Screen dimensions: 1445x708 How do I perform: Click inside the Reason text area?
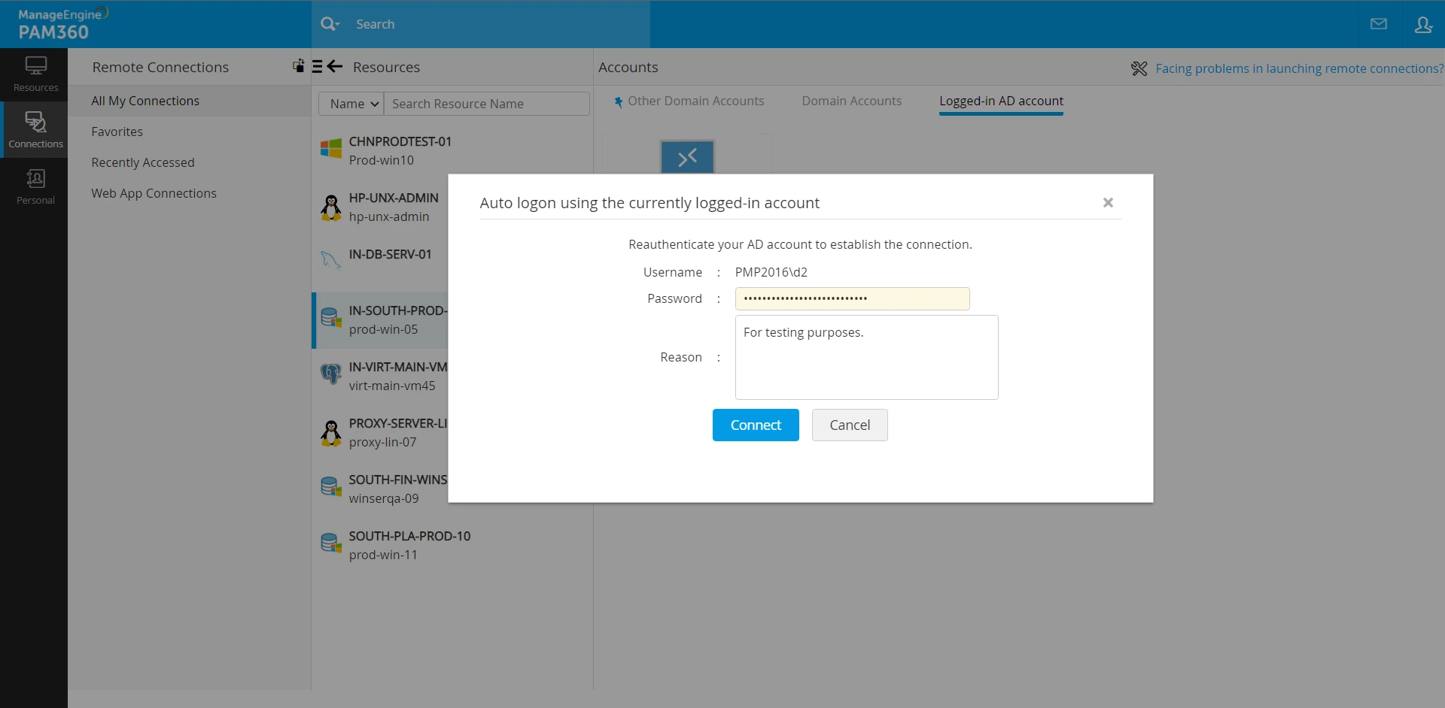point(866,357)
